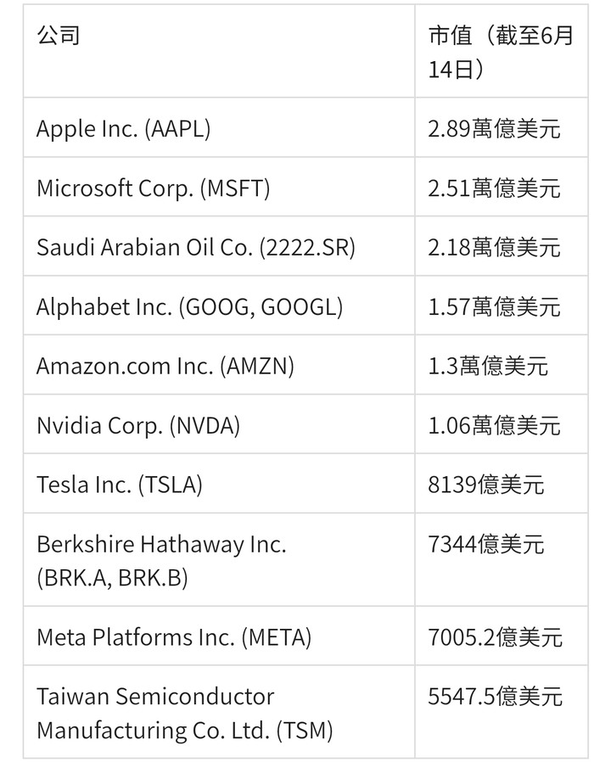Image resolution: width=611 pixels, height=762 pixels.
Task: Click the 8139億美元 market value
Action: [x=485, y=485]
